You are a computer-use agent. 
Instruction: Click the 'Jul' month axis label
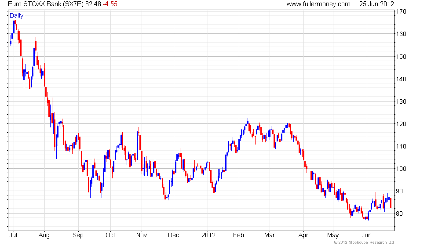click(13, 235)
